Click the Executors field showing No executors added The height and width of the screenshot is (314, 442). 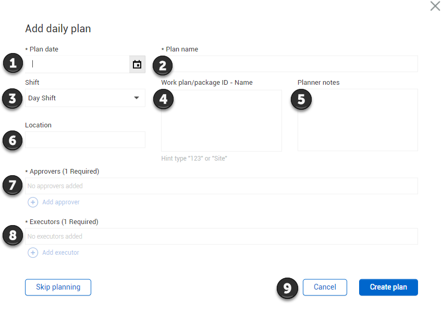[x=222, y=236]
